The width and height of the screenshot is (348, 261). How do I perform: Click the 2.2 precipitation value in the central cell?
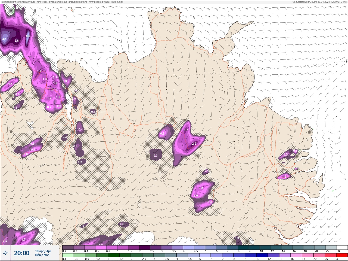pyautogui.click(x=194, y=144)
